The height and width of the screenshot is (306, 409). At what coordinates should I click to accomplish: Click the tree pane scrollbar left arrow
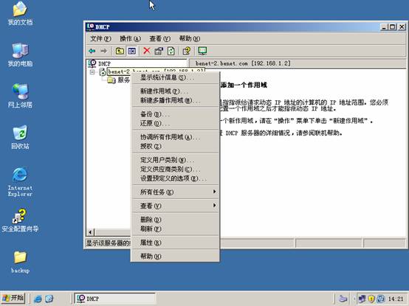(x=91, y=232)
